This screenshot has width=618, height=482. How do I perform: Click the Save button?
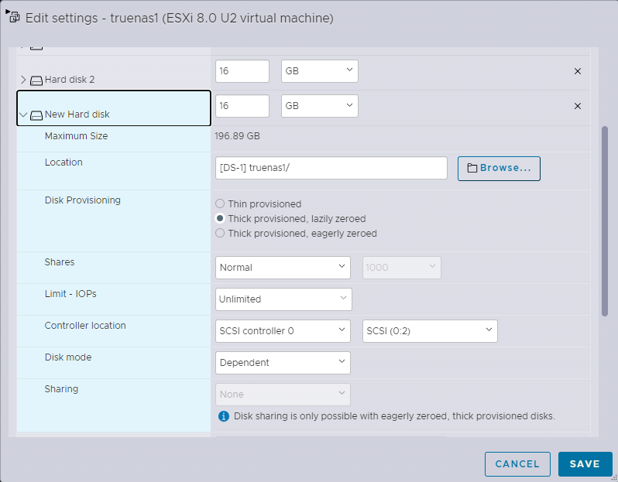585,464
